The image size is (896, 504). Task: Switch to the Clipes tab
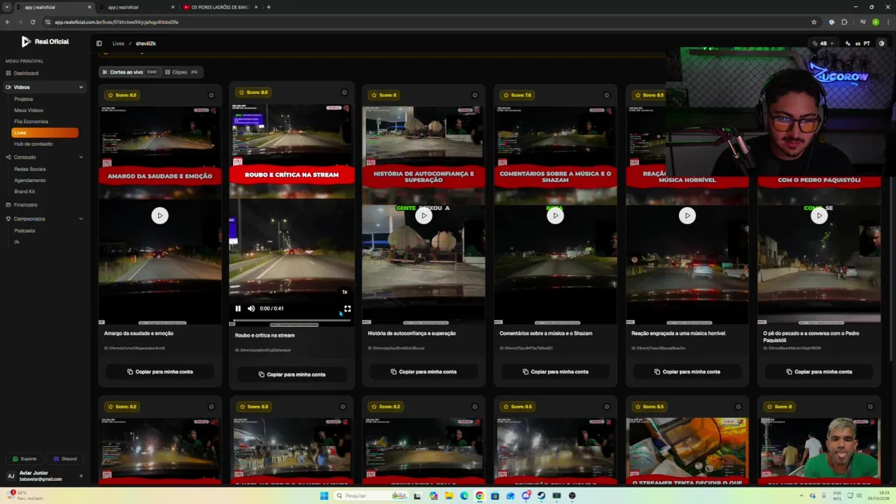pos(181,72)
